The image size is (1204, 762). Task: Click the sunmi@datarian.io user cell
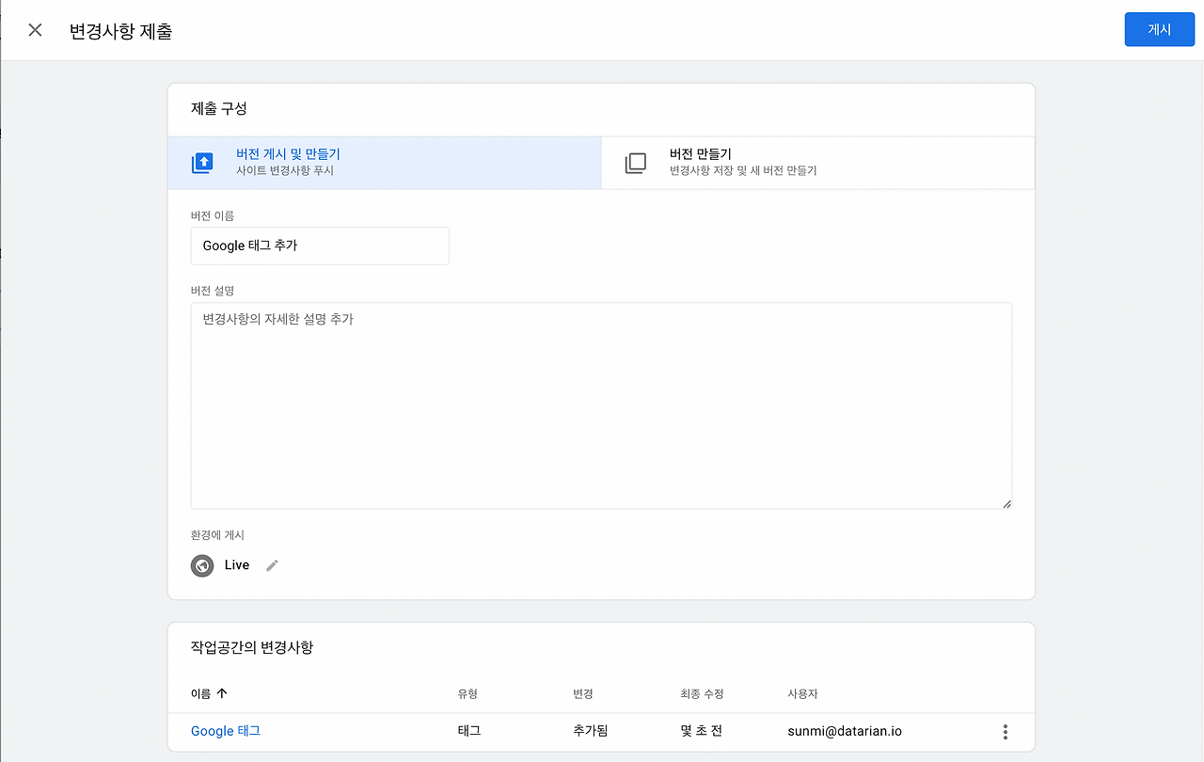(x=845, y=731)
